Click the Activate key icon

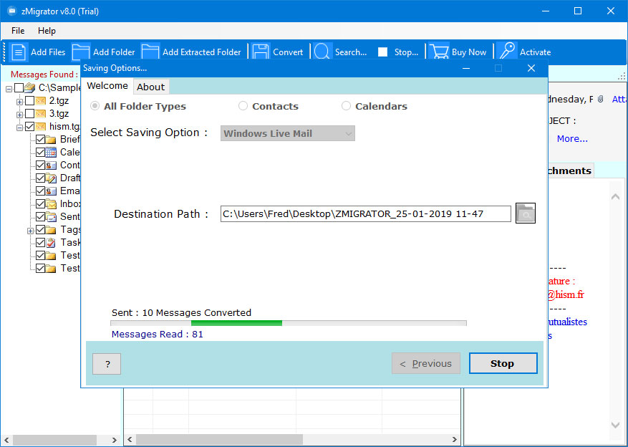pos(507,52)
